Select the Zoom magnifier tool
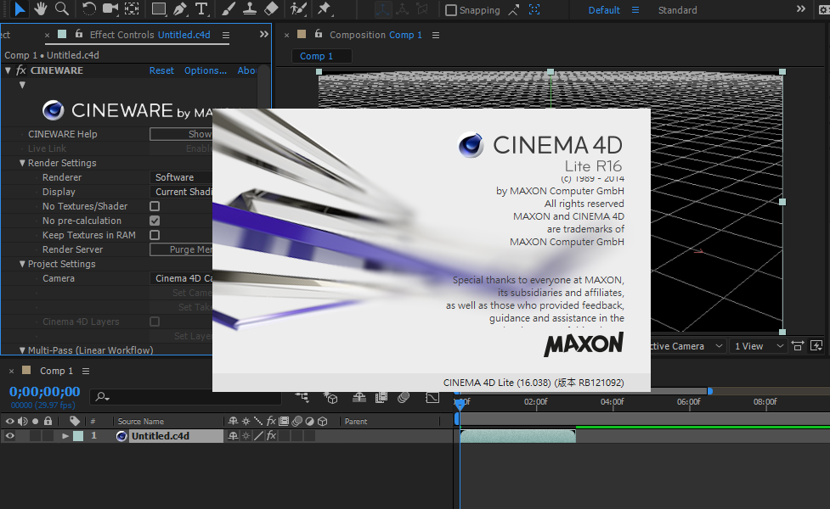The width and height of the screenshot is (830, 509). tap(62, 9)
